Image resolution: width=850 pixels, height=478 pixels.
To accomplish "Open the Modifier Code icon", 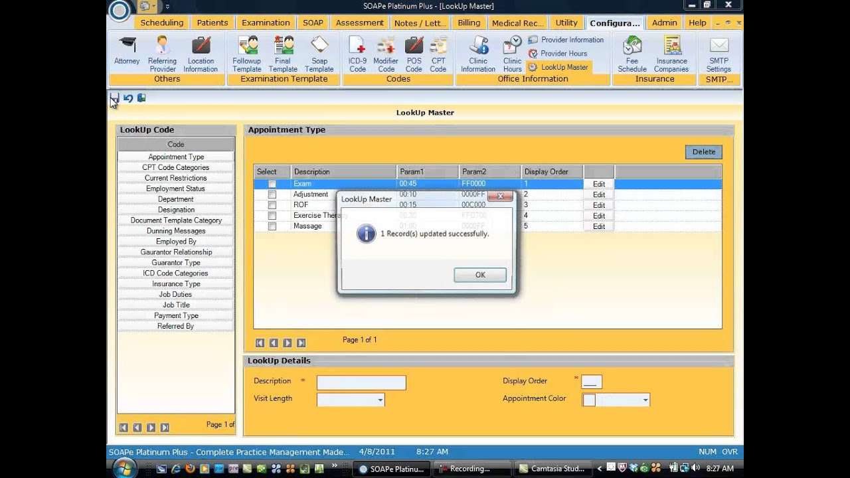I will click(386, 54).
